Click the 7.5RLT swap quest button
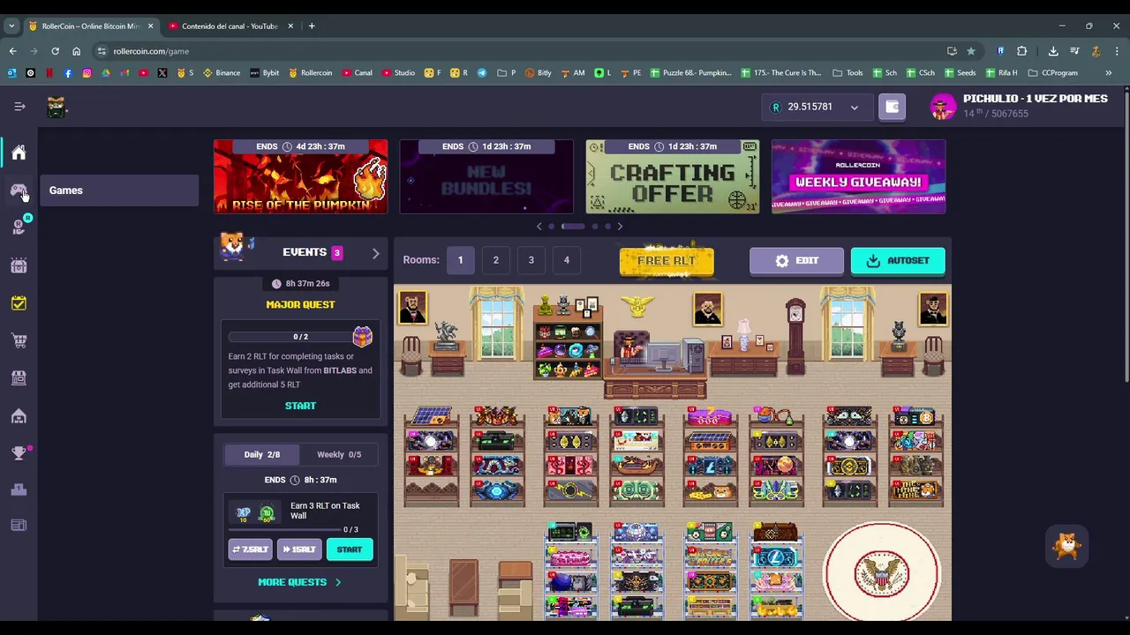Image resolution: width=1130 pixels, height=635 pixels. point(251,549)
